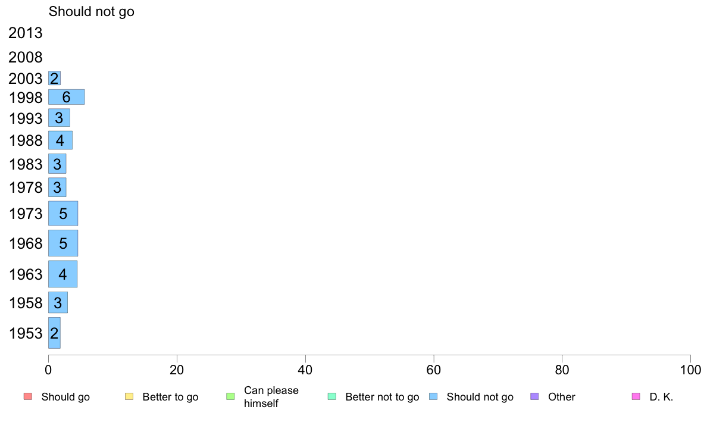707x438 pixels.
Task: Click the D. K. legend text
Action: (661, 397)
